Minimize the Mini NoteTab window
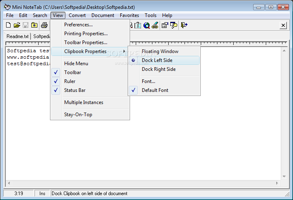This screenshot has width=293, height=200. coord(258,7)
